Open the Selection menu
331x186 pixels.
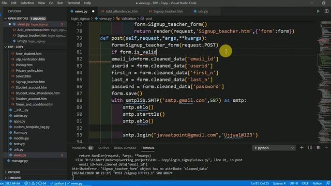tap(27, 3)
